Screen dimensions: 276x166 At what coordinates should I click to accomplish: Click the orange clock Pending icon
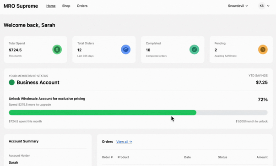point(263,50)
